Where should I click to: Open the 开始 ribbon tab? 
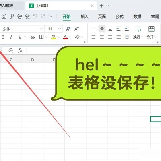(67, 17)
